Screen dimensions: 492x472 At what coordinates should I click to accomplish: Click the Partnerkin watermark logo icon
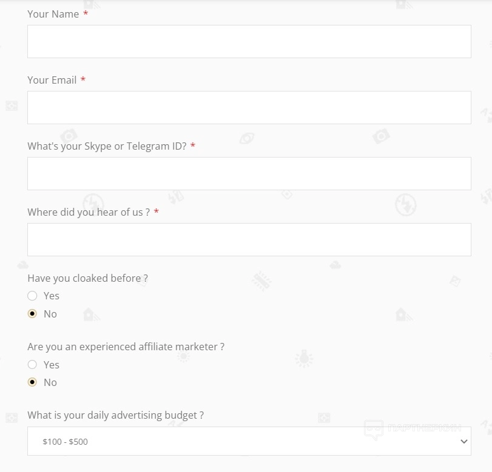click(373, 430)
